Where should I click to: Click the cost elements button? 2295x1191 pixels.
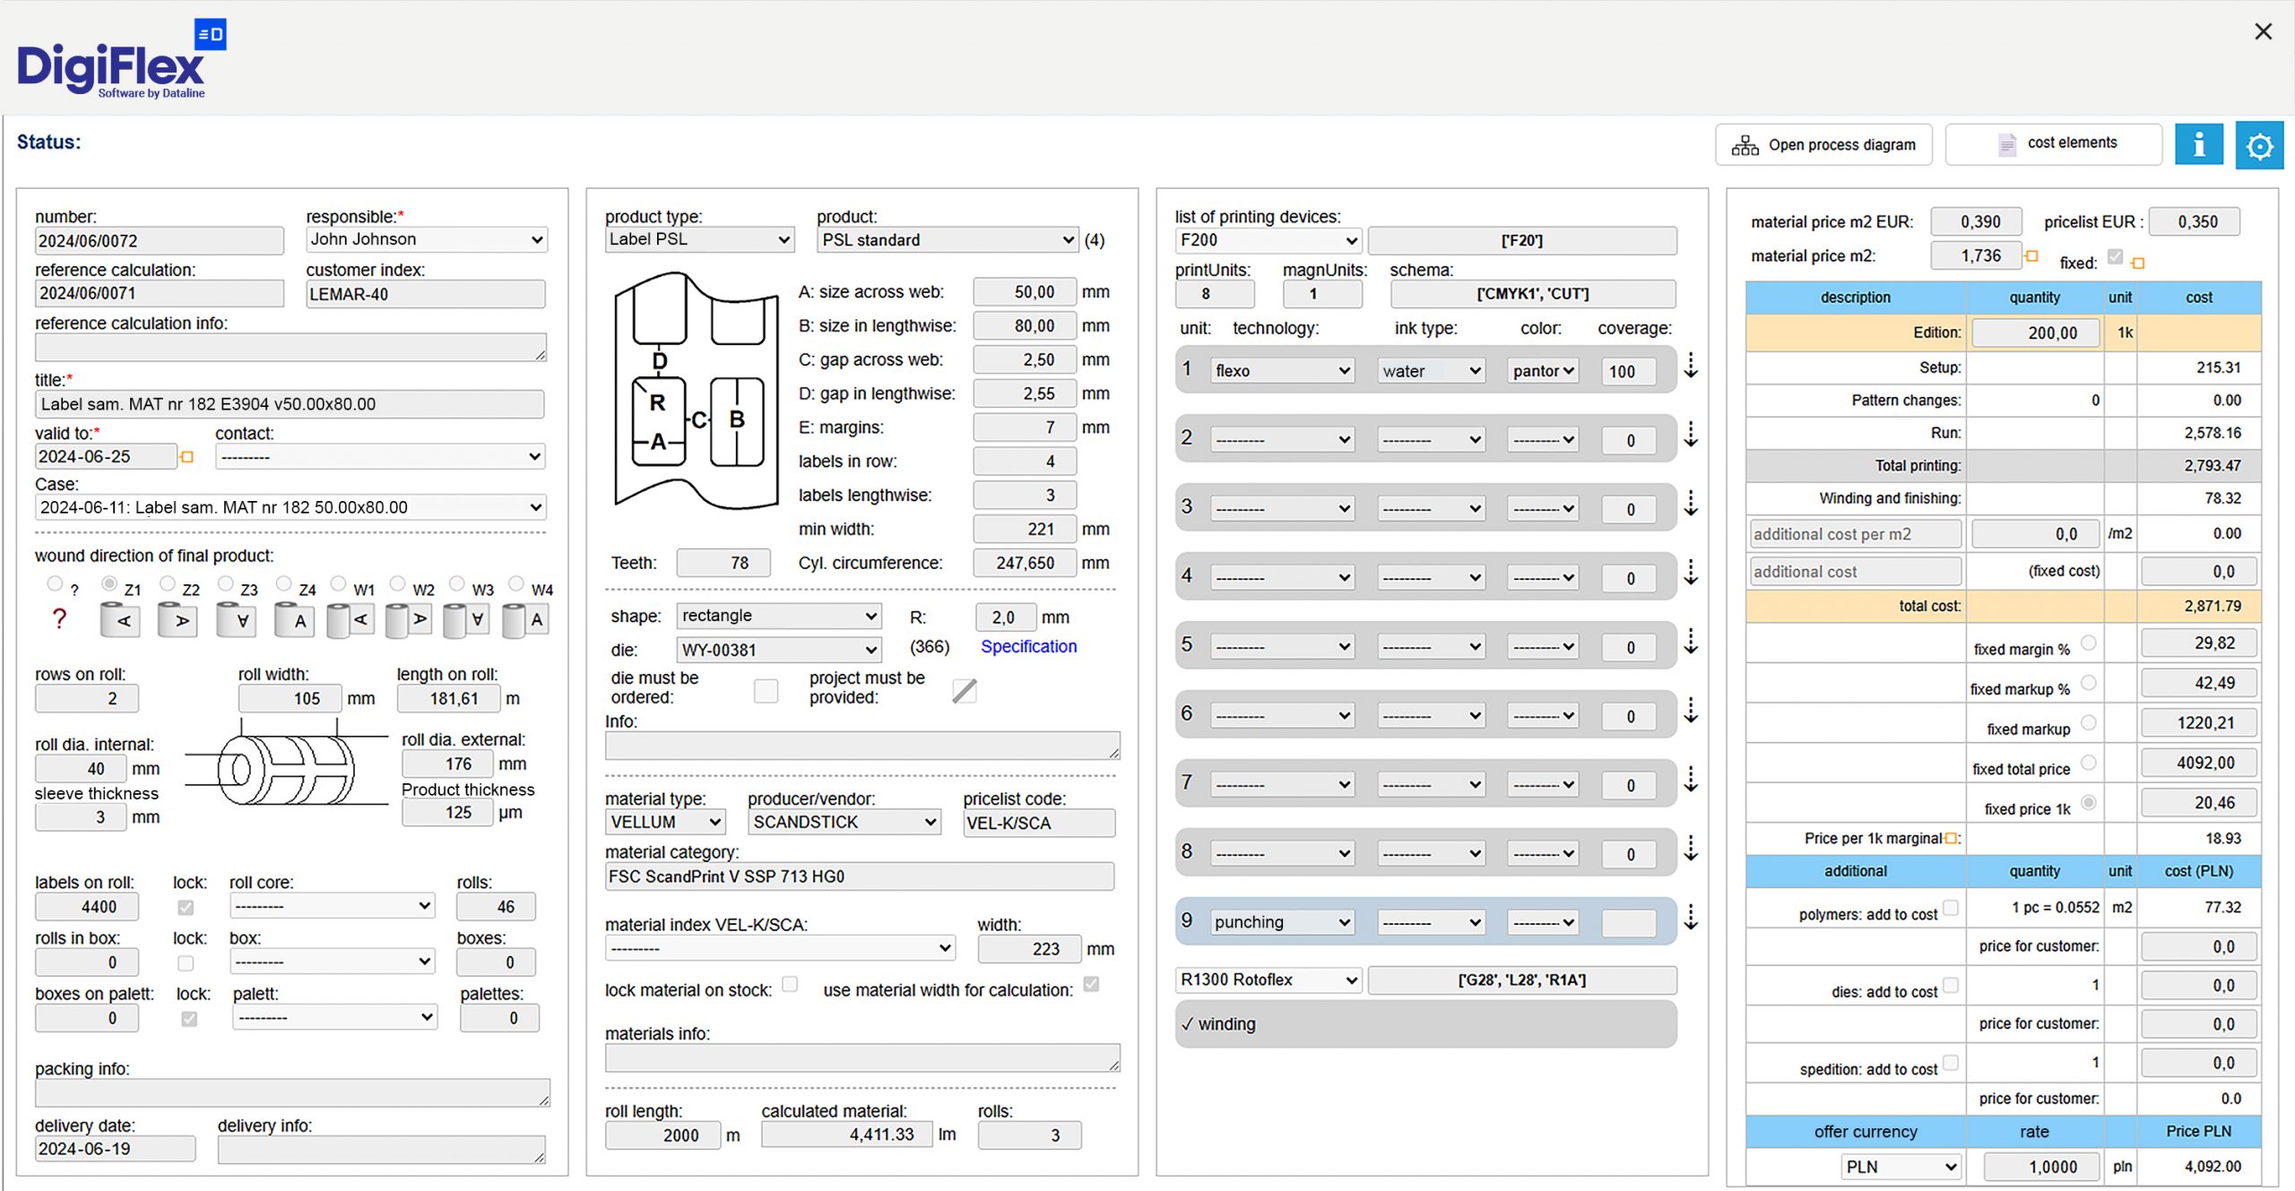coord(2054,143)
